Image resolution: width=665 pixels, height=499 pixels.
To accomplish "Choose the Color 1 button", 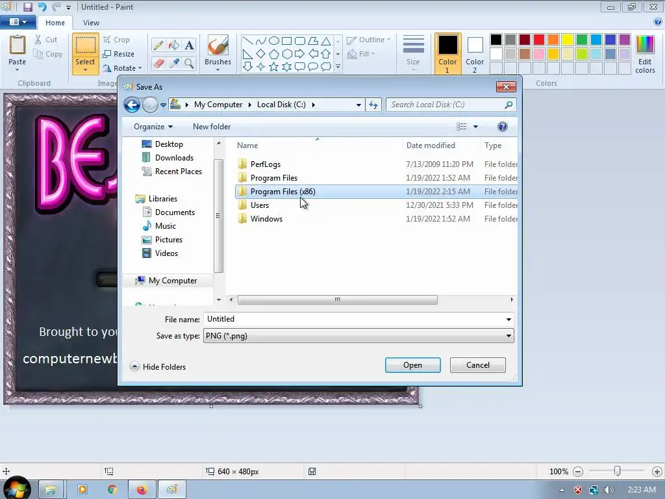I will click(x=448, y=53).
